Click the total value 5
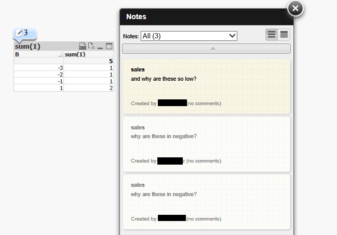Image resolution: width=337 pixels, height=235 pixels. (x=89, y=61)
